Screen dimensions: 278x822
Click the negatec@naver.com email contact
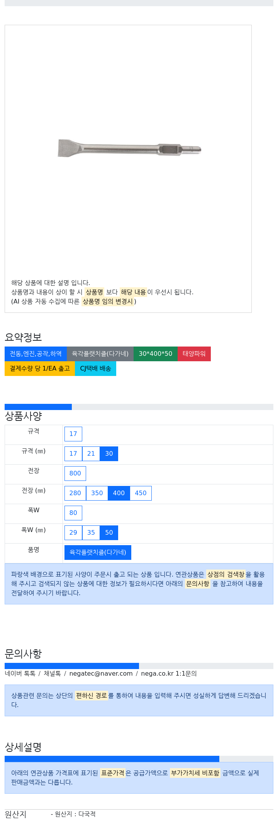(101, 673)
